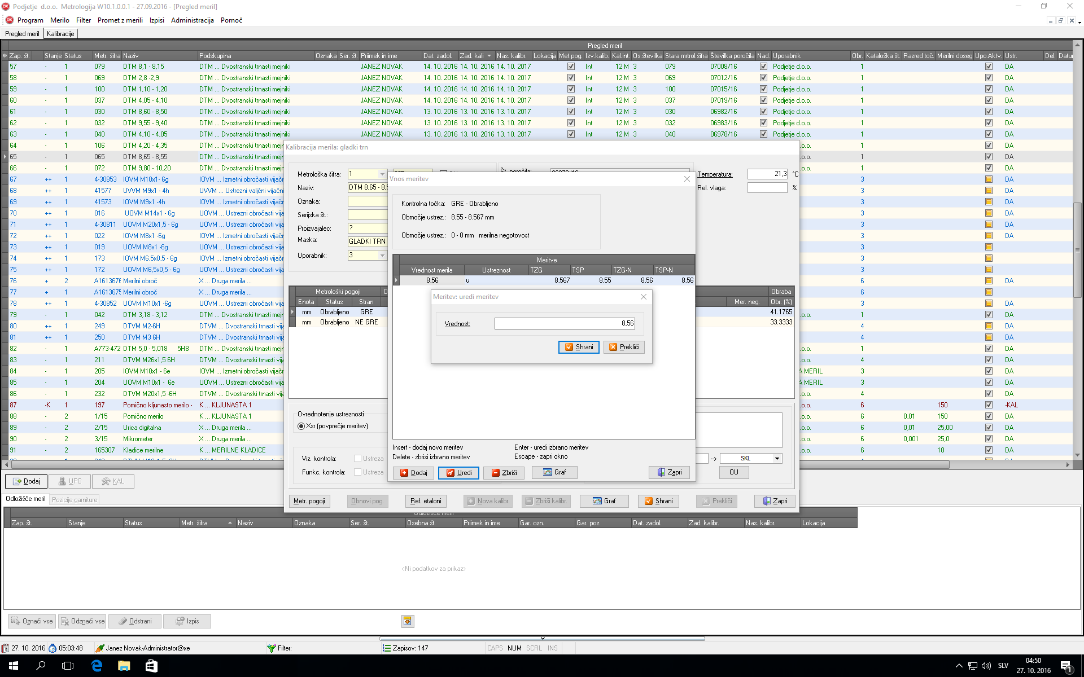Screen dimensions: 1084x677
Task: Expand the Metrološka šifra dropdown
Action: click(382, 174)
